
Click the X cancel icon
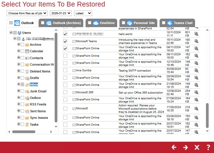pos(197,147)
